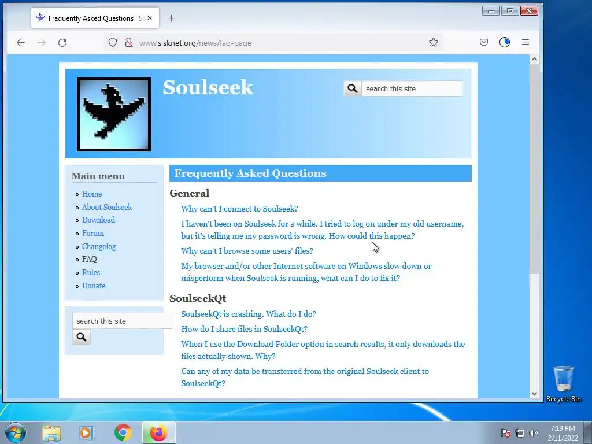Click the header 'search this site' field
Viewport: 592px width, 444px height.
[x=412, y=88]
